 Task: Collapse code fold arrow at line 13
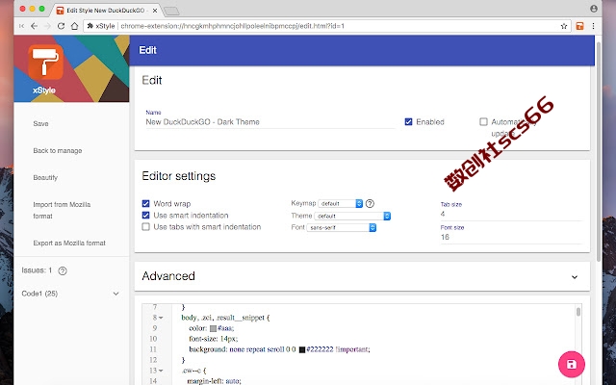(161, 371)
